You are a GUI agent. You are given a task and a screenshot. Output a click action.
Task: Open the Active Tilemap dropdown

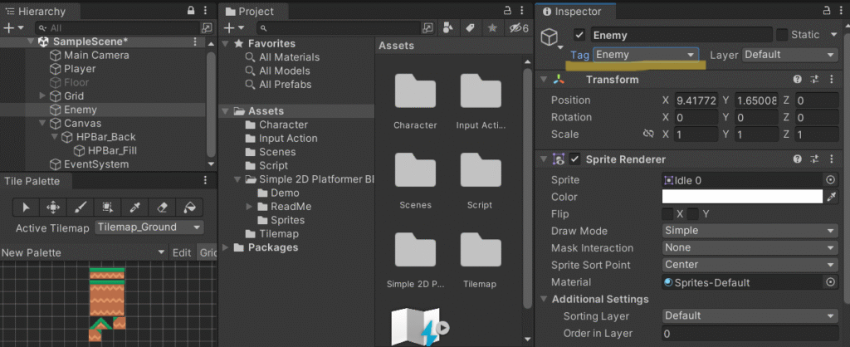point(149,227)
